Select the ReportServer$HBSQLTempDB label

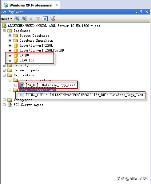pyautogui.click(x=42, y=50)
